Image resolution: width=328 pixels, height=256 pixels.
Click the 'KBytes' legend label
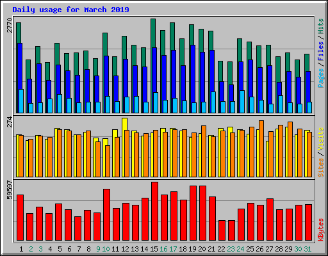(x=321, y=230)
